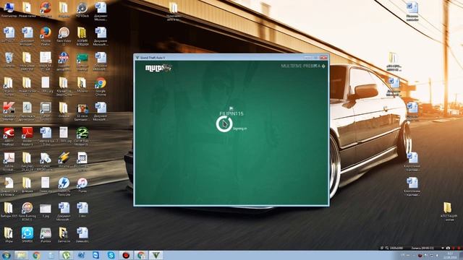Open the iTunes desktop shortcut
This screenshot has height=260, width=463.
(82, 185)
